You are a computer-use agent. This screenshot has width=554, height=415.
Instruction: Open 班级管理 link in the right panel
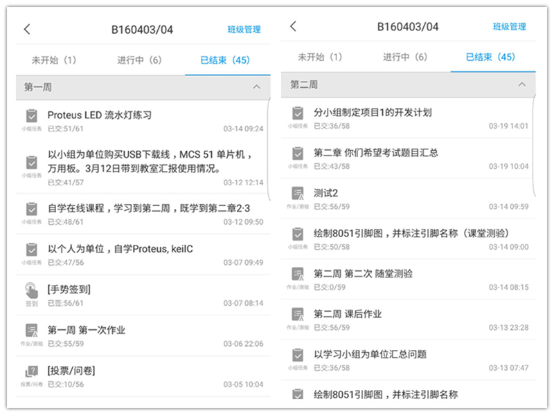click(510, 27)
